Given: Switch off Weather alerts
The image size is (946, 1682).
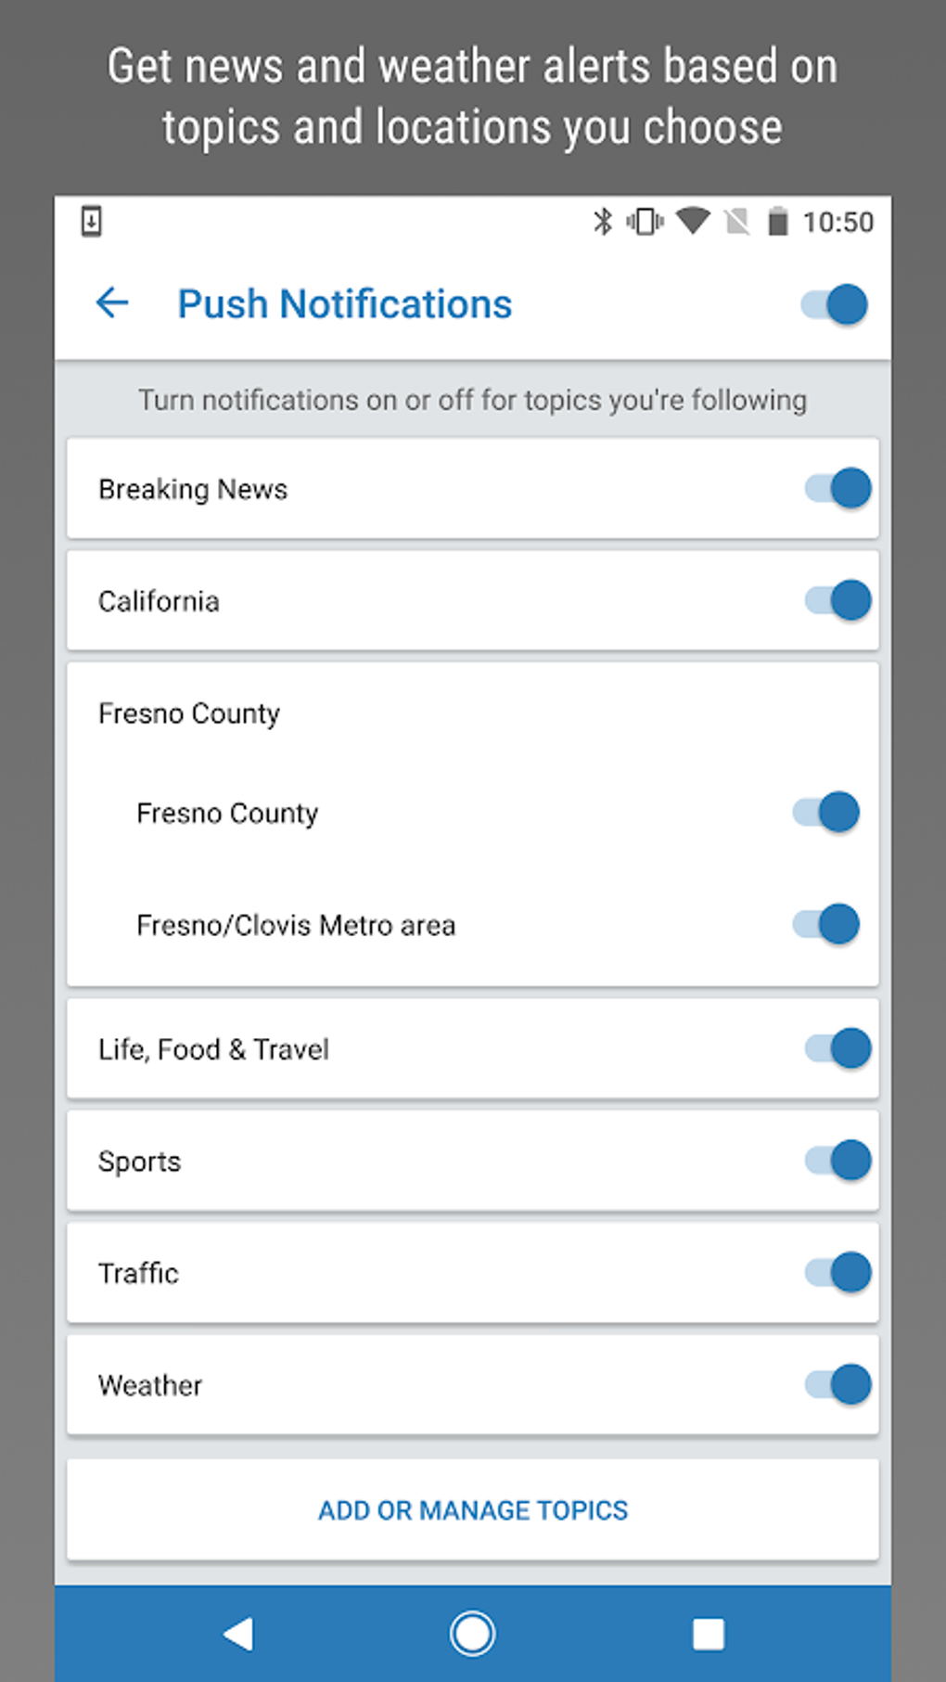Looking at the screenshot, I should pyautogui.click(x=837, y=1384).
